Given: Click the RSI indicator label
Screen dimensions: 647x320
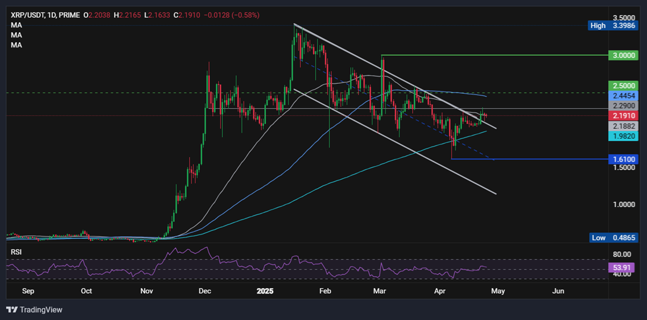Looking at the screenshot, I should [x=17, y=253].
